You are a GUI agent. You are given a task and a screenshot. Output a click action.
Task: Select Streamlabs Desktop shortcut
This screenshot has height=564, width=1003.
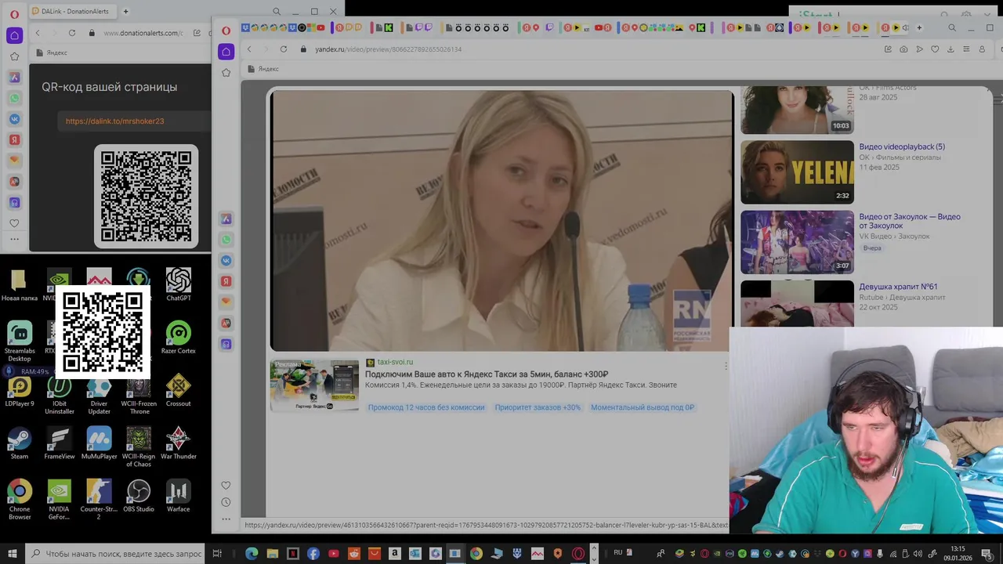(x=20, y=342)
